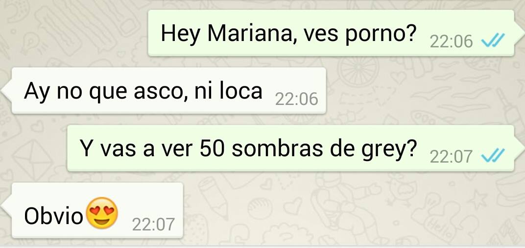Click the read-receipt ticks beside 22:07

(492, 156)
